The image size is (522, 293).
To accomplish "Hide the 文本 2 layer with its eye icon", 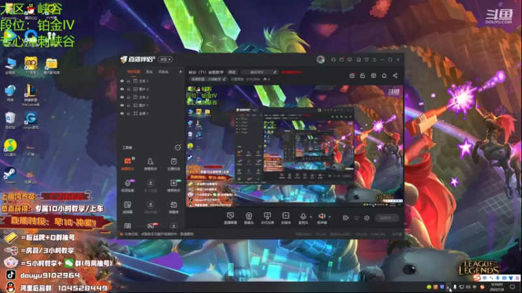I will [122, 97].
